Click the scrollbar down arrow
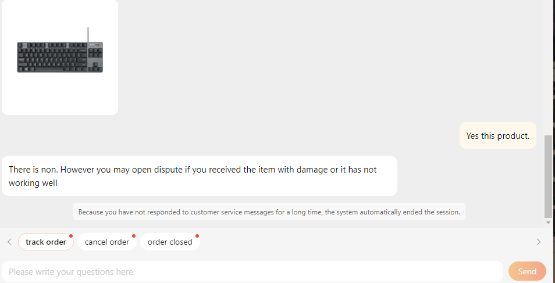This screenshot has height=283, width=555. (x=548, y=223)
